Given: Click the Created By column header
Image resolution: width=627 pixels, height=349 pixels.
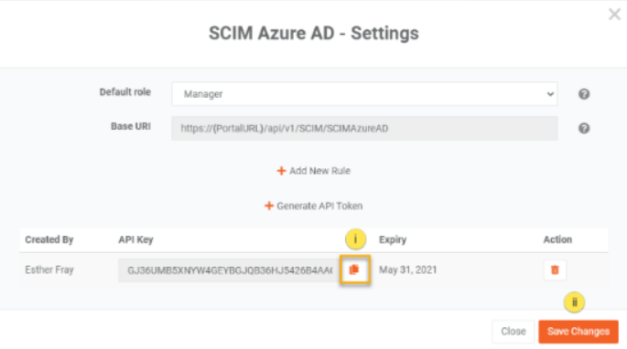Looking at the screenshot, I should [x=49, y=239].
